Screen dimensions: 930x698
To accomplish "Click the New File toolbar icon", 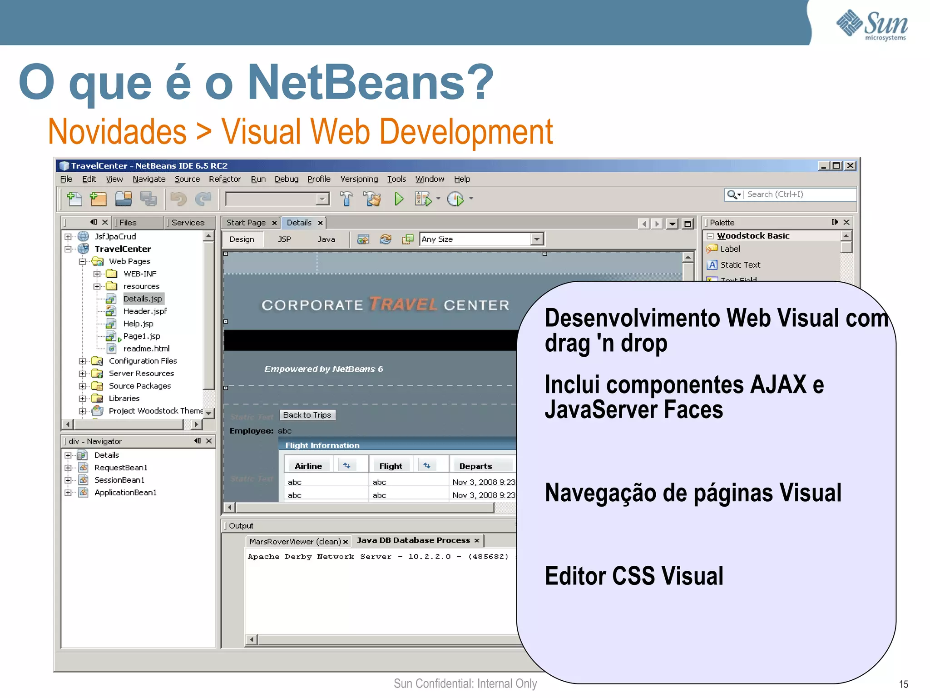I will click(x=74, y=199).
